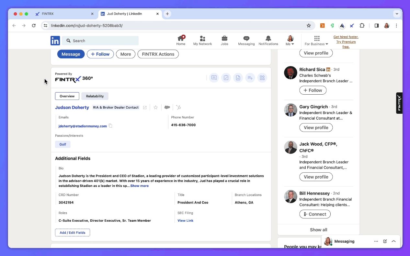The height and width of the screenshot is (256, 410).
Task: Switch to the Relatability tab
Action: pyautogui.click(x=95, y=96)
